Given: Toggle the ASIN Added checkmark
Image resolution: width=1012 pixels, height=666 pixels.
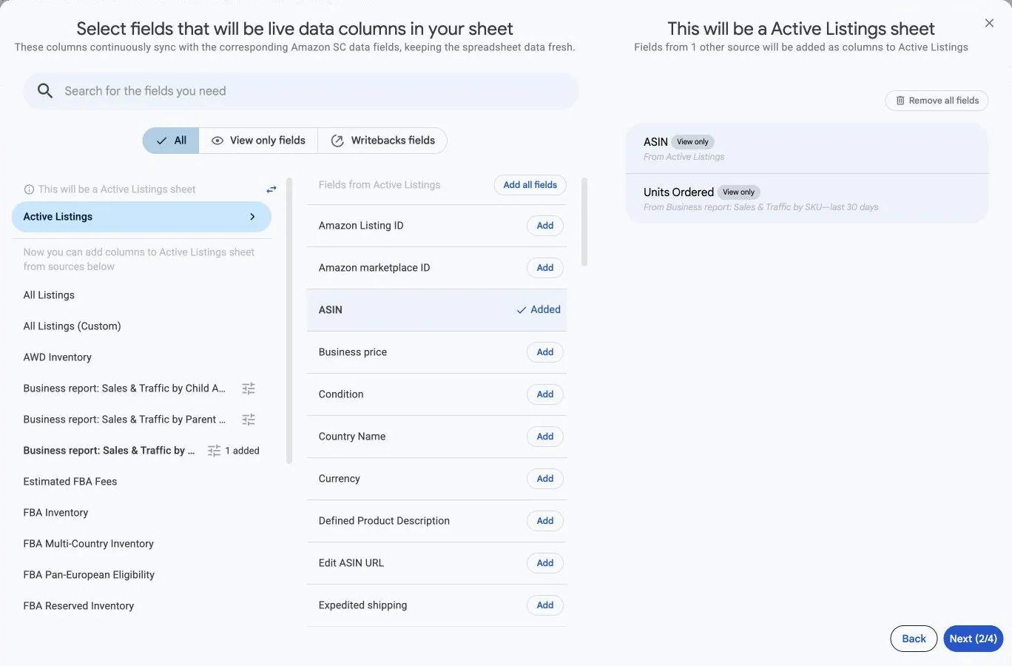Looking at the screenshot, I should tap(539, 310).
